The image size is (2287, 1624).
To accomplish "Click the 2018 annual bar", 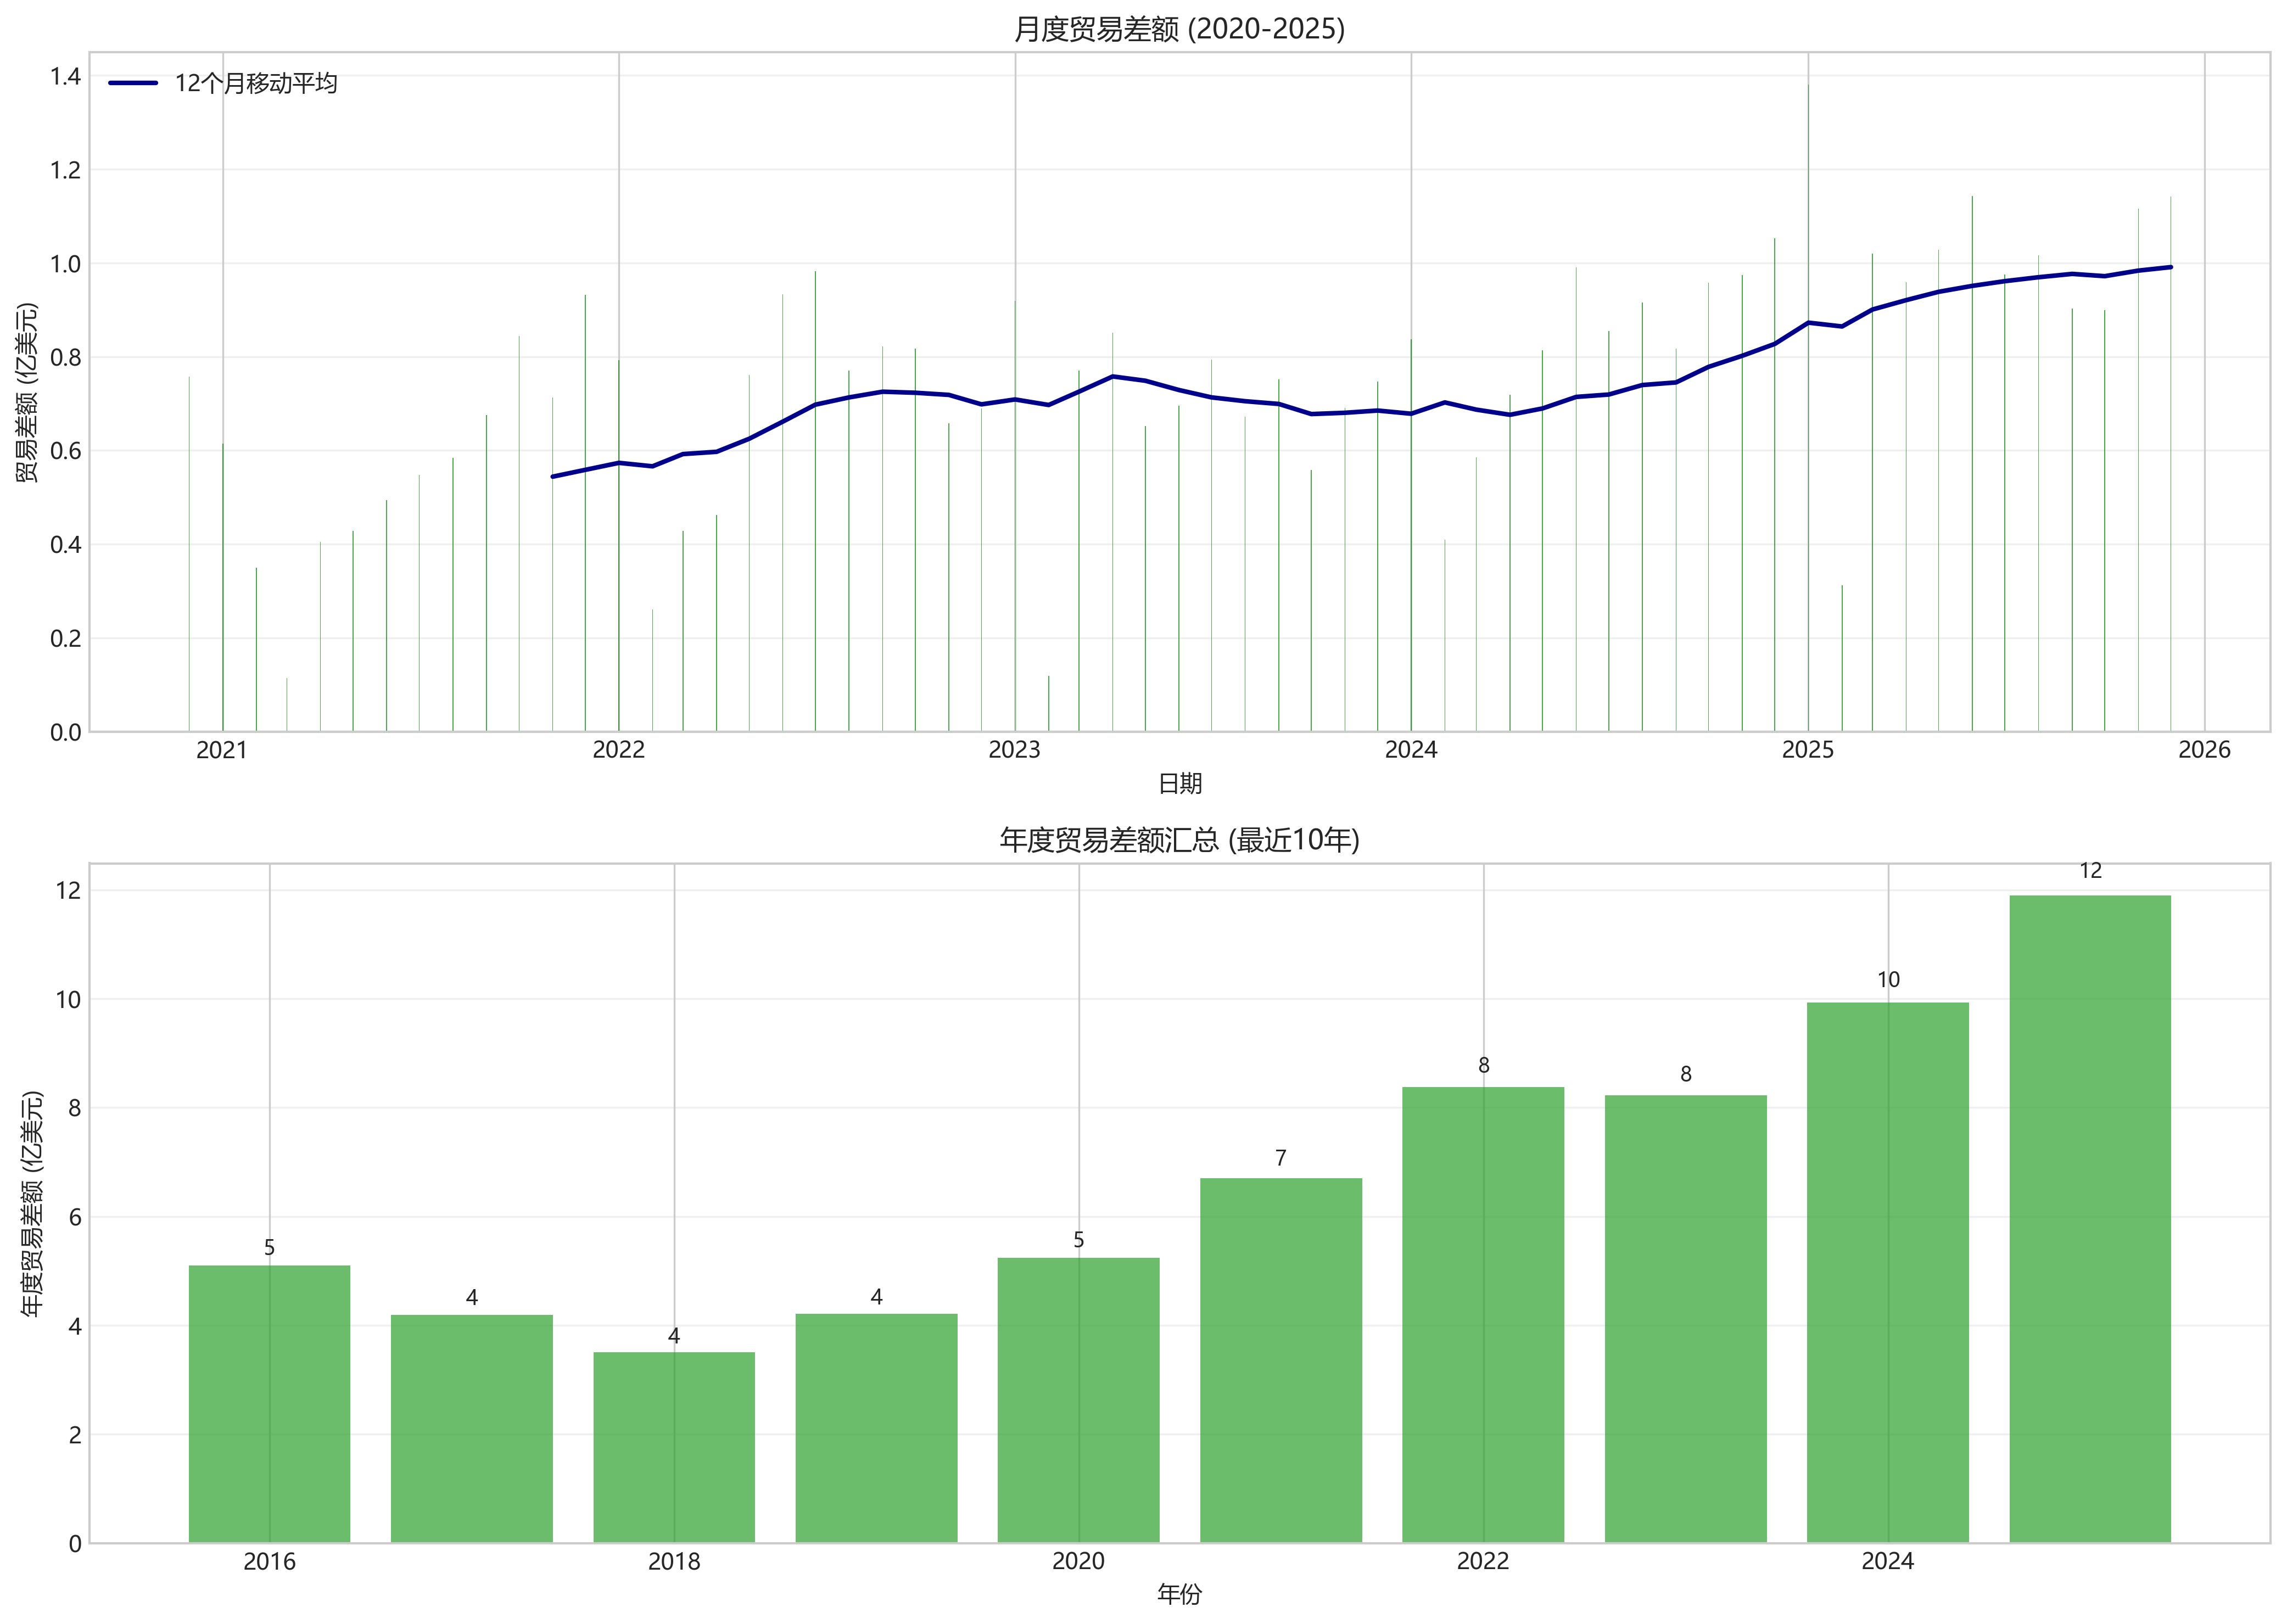I will (x=674, y=1447).
